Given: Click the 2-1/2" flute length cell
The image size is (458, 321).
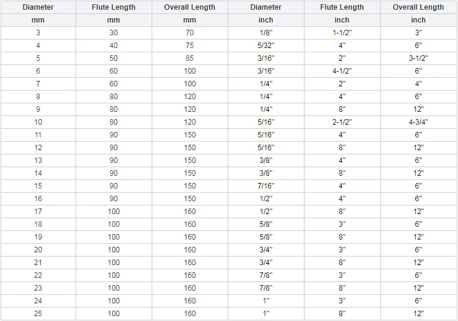Looking at the screenshot, I should pyautogui.click(x=342, y=122).
